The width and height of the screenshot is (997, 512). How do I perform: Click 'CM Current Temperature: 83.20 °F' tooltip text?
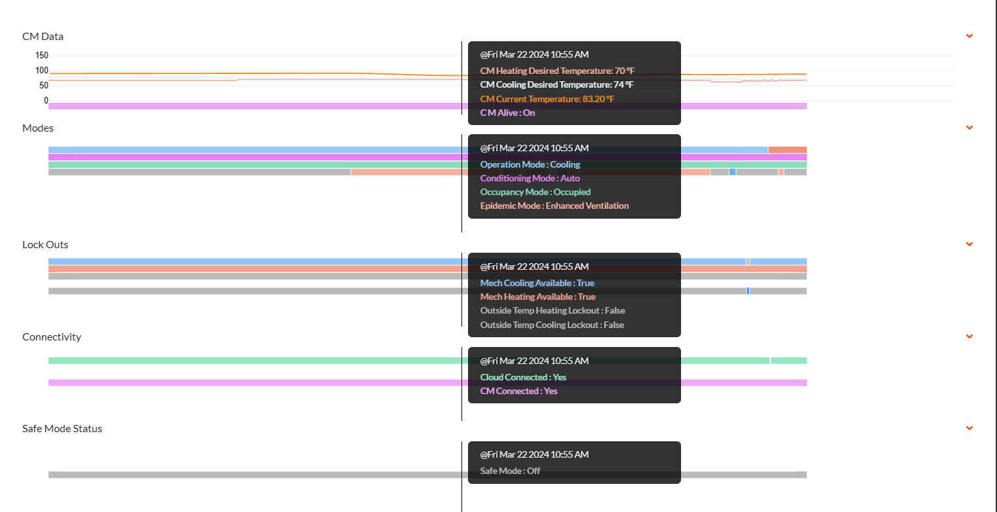point(547,99)
